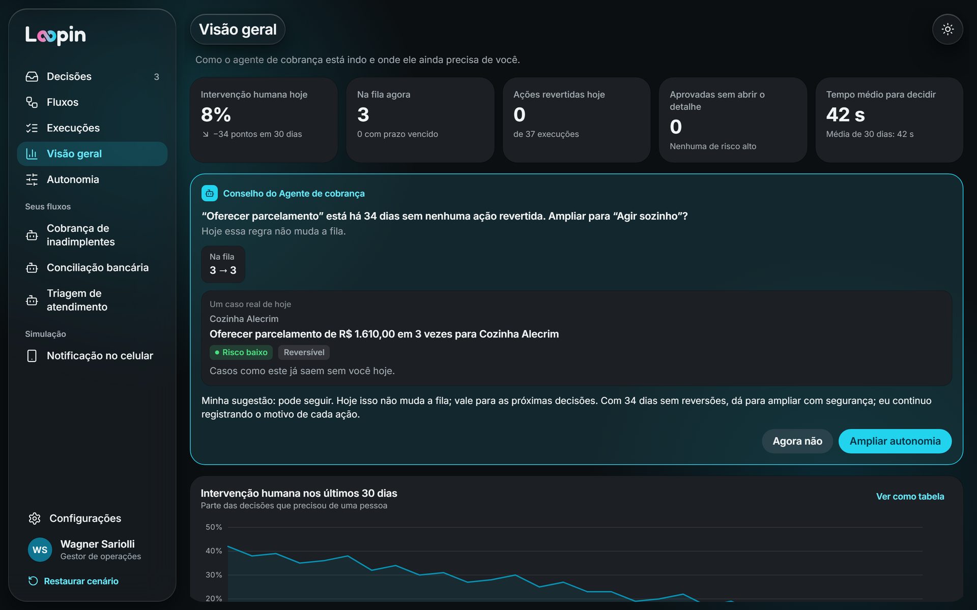Click the Ampliar autonomia button

point(895,441)
